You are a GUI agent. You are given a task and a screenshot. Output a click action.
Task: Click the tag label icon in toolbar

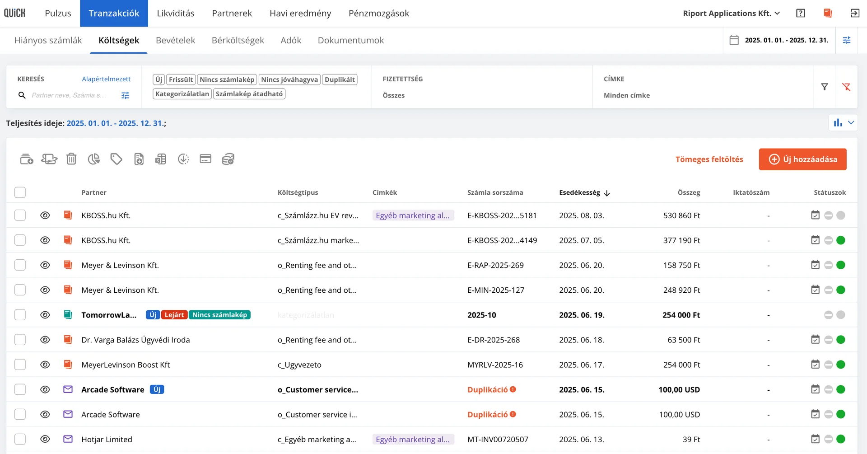116,159
